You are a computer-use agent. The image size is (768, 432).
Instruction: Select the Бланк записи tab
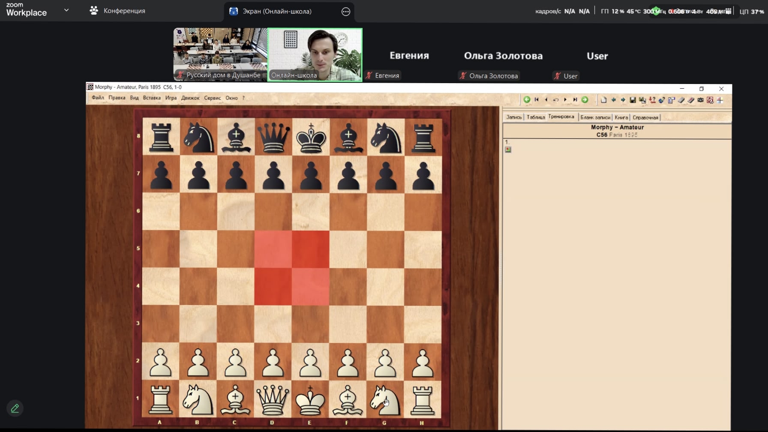pos(595,117)
